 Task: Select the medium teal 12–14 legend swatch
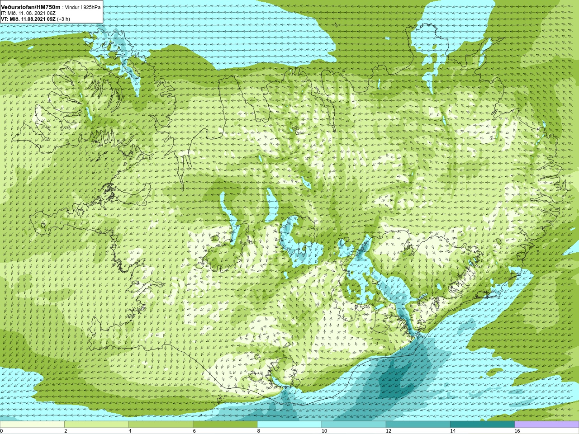(x=418, y=425)
